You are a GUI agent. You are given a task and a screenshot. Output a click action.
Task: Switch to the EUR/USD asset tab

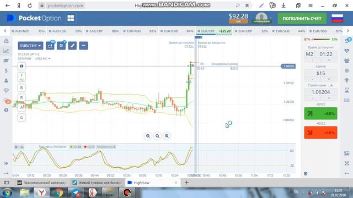point(326,31)
